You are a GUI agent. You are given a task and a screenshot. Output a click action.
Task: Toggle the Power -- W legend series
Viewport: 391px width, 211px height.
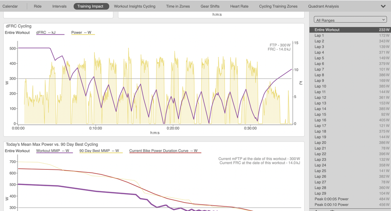tap(83, 33)
